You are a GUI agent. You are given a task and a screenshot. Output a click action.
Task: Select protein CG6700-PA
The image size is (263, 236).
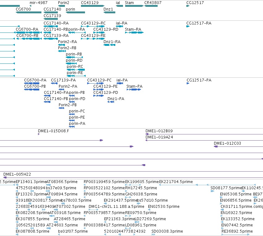32,83
